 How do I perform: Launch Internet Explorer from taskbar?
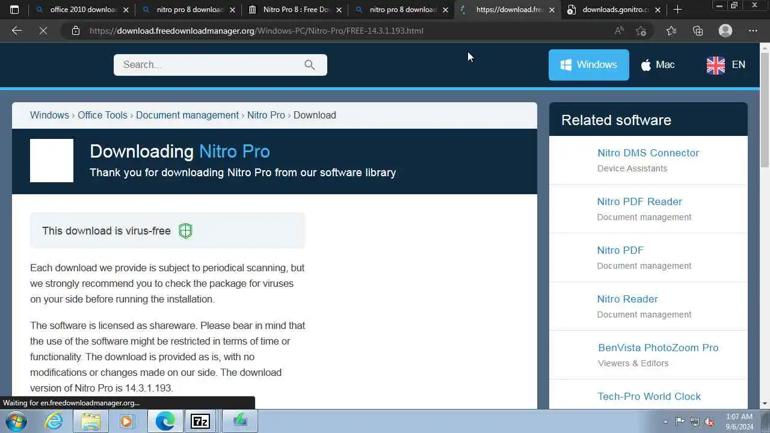coord(54,421)
